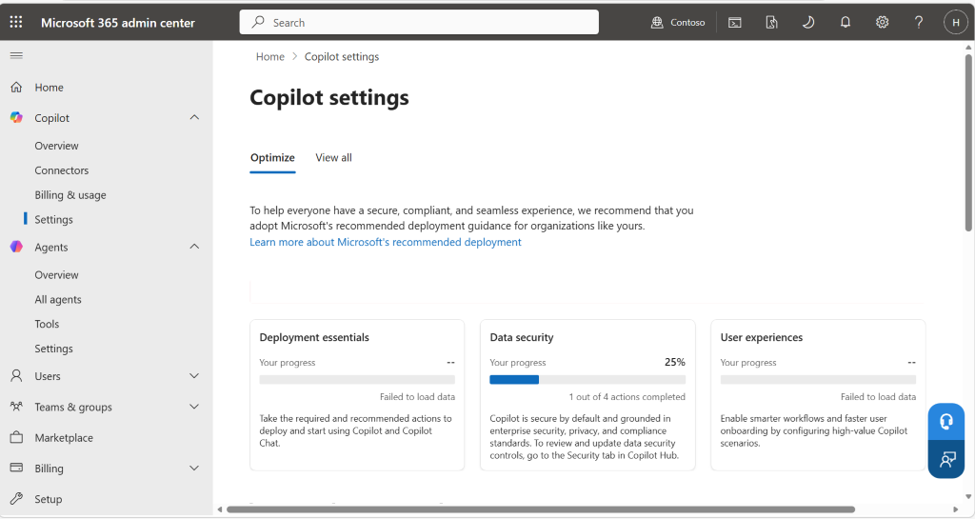Click Microsoft 365 admin center title
The height and width of the screenshot is (519, 975).
click(x=117, y=22)
